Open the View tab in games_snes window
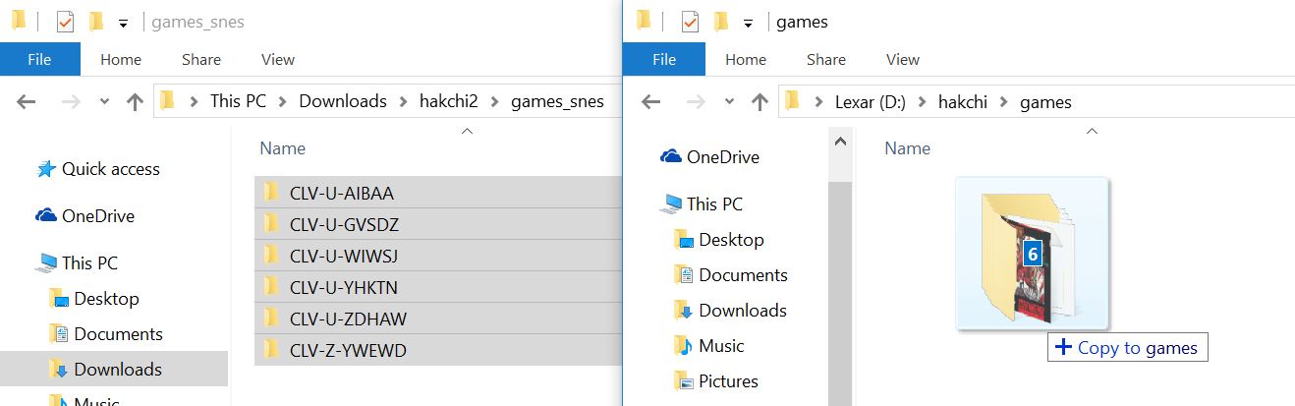Image resolution: width=1295 pixels, height=406 pixels. [x=278, y=59]
